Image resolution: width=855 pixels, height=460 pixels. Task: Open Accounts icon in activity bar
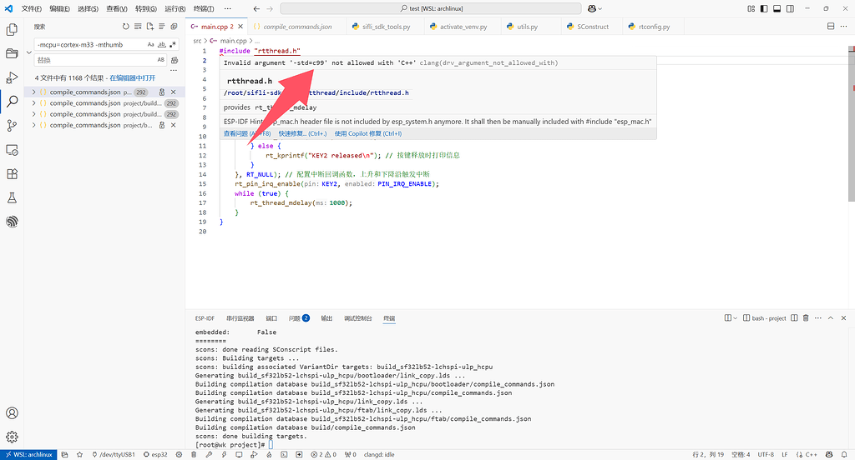(x=13, y=413)
